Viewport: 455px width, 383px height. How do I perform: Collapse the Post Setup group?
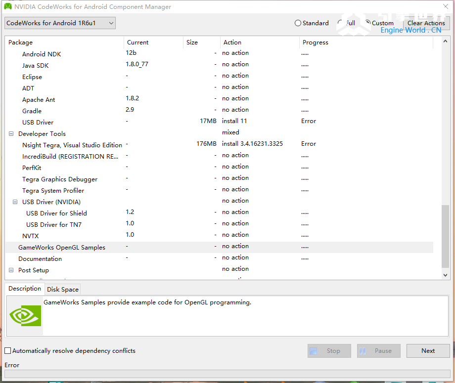tap(11, 270)
